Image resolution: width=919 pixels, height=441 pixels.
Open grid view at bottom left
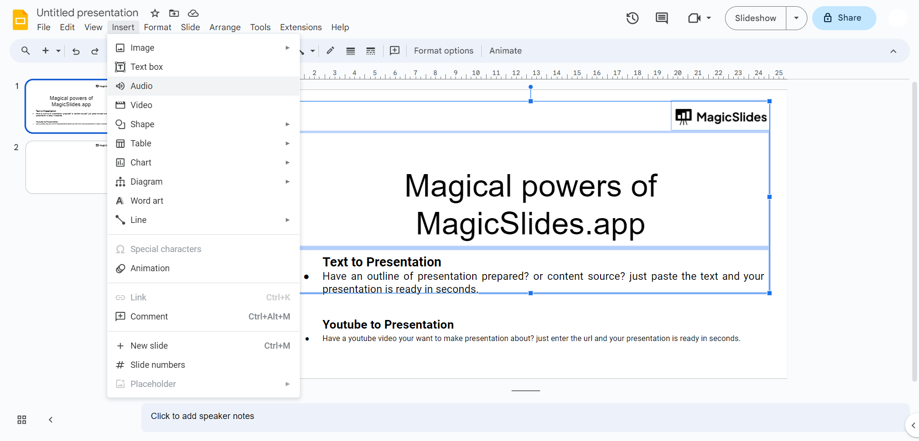22,419
